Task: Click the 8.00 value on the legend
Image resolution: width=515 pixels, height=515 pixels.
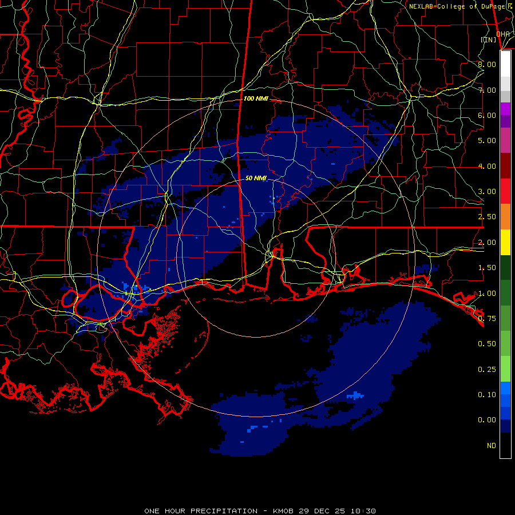Action: [x=487, y=64]
